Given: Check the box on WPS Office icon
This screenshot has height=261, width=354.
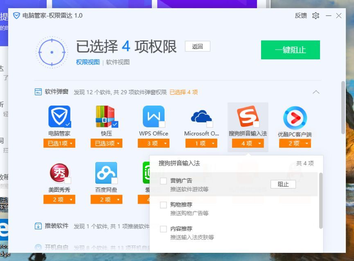Looking at the screenshot, I should [x=162, y=124].
